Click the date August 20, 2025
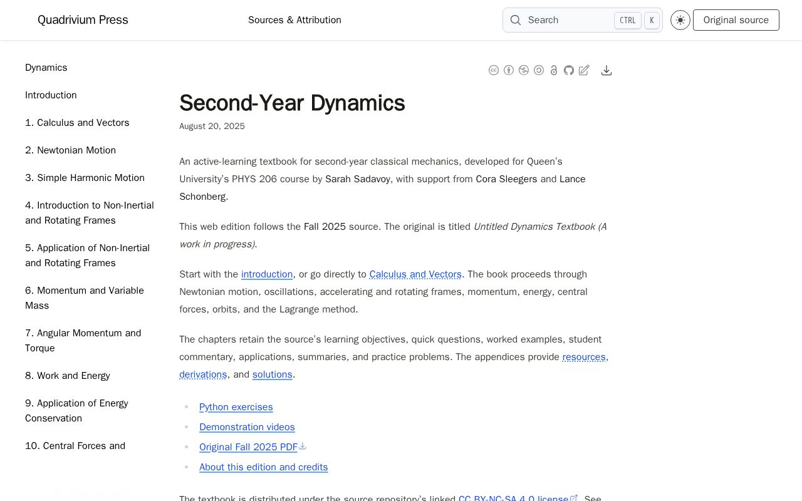Viewport: 802px width, 501px height. (x=212, y=127)
